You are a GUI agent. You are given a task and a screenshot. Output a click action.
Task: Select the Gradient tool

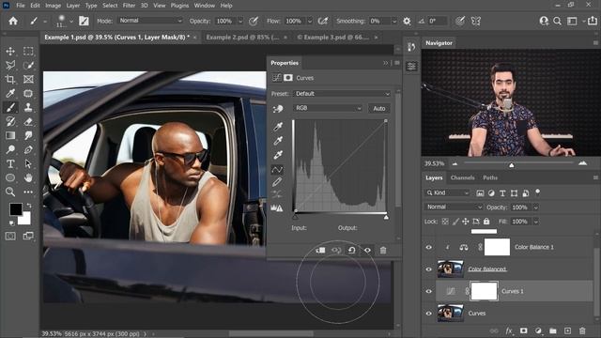coord(10,135)
